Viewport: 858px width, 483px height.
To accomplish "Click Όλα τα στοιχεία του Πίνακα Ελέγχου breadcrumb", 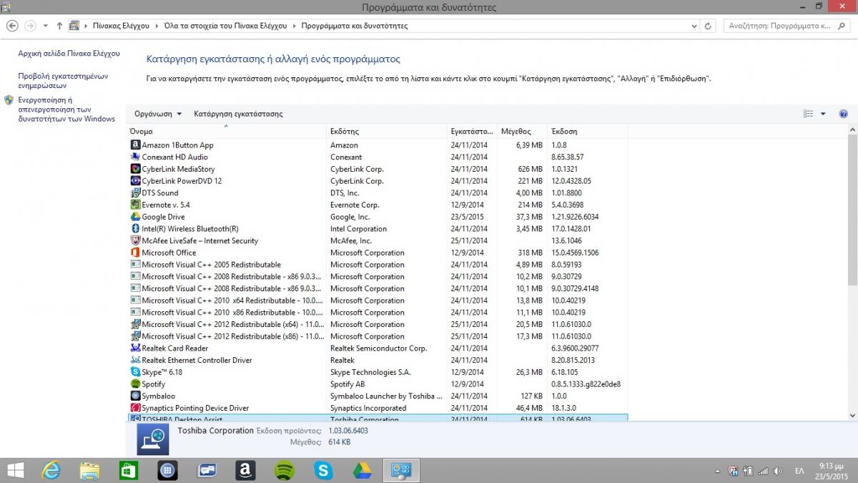I will (226, 26).
